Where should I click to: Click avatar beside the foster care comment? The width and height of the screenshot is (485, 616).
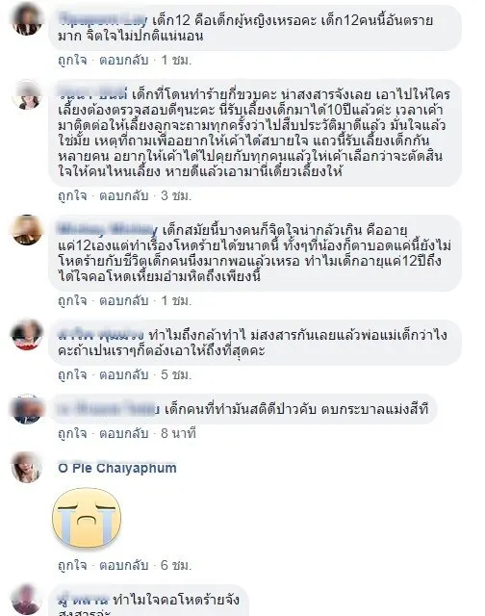click(x=27, y=94)
